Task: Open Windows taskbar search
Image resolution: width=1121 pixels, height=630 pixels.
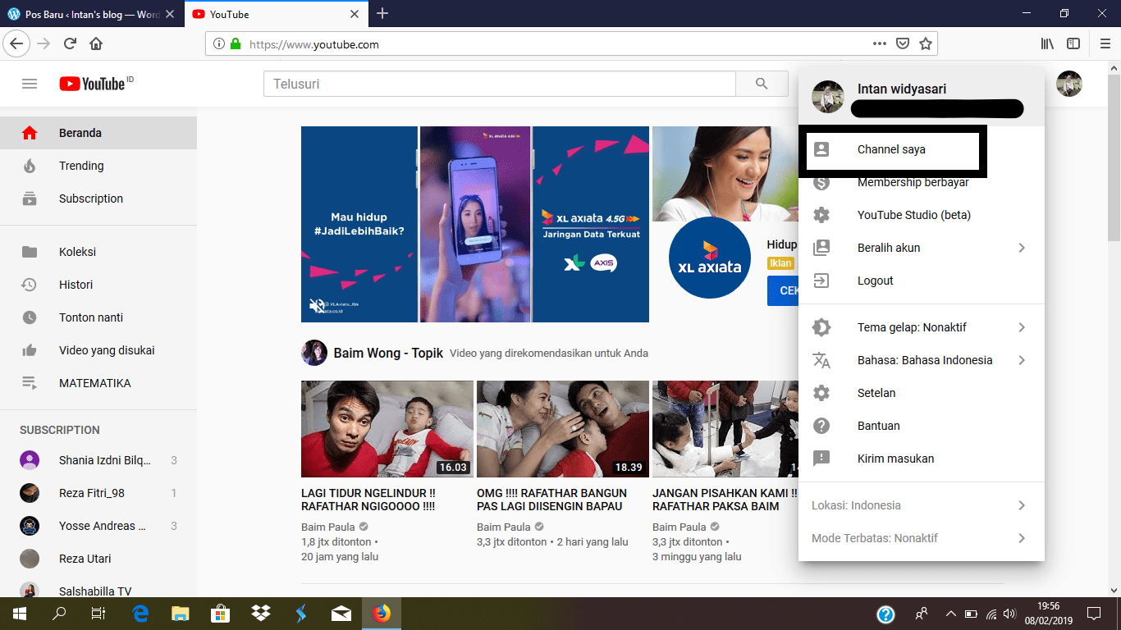Action: tap(59, 614)
